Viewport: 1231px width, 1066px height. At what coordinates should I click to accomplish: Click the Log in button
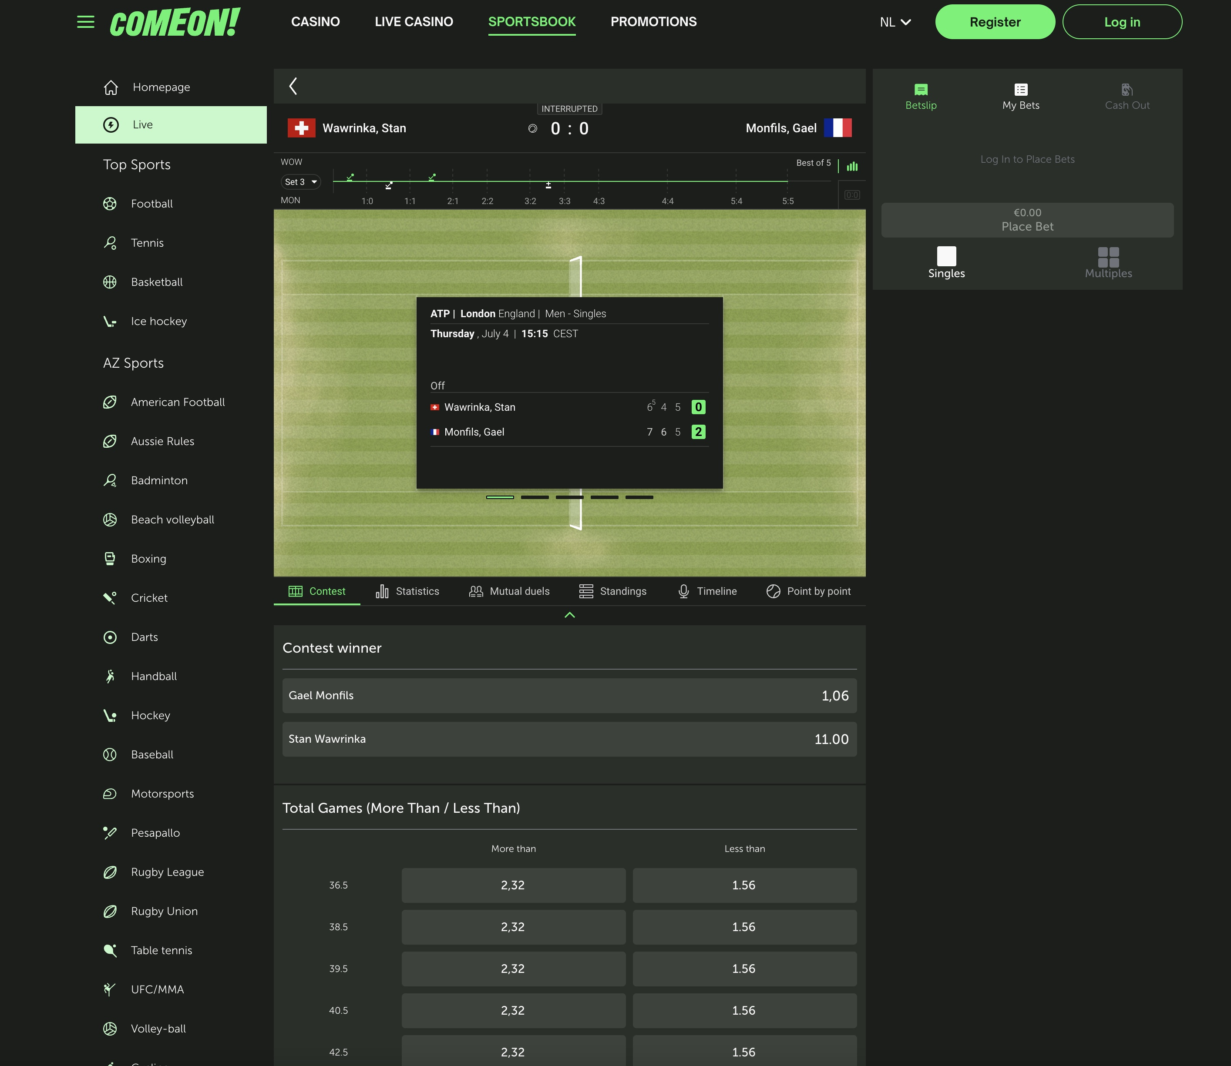(x=1122, y=22)
